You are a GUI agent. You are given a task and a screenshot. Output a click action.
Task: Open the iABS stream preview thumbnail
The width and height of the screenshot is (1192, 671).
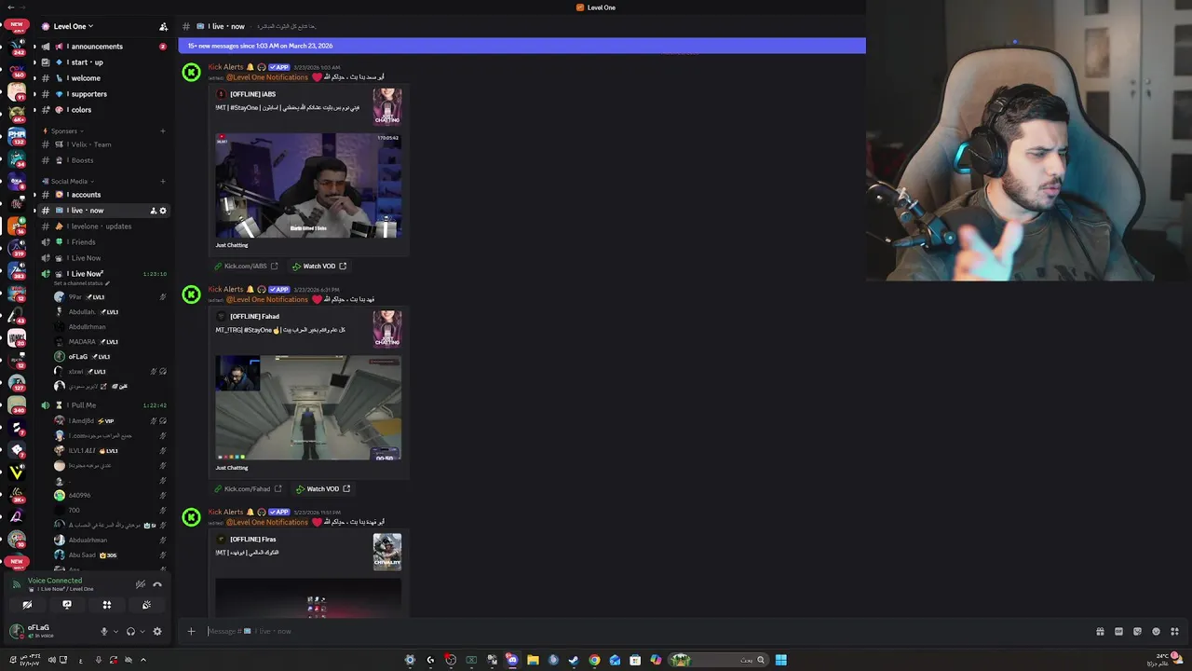(308, 185)
